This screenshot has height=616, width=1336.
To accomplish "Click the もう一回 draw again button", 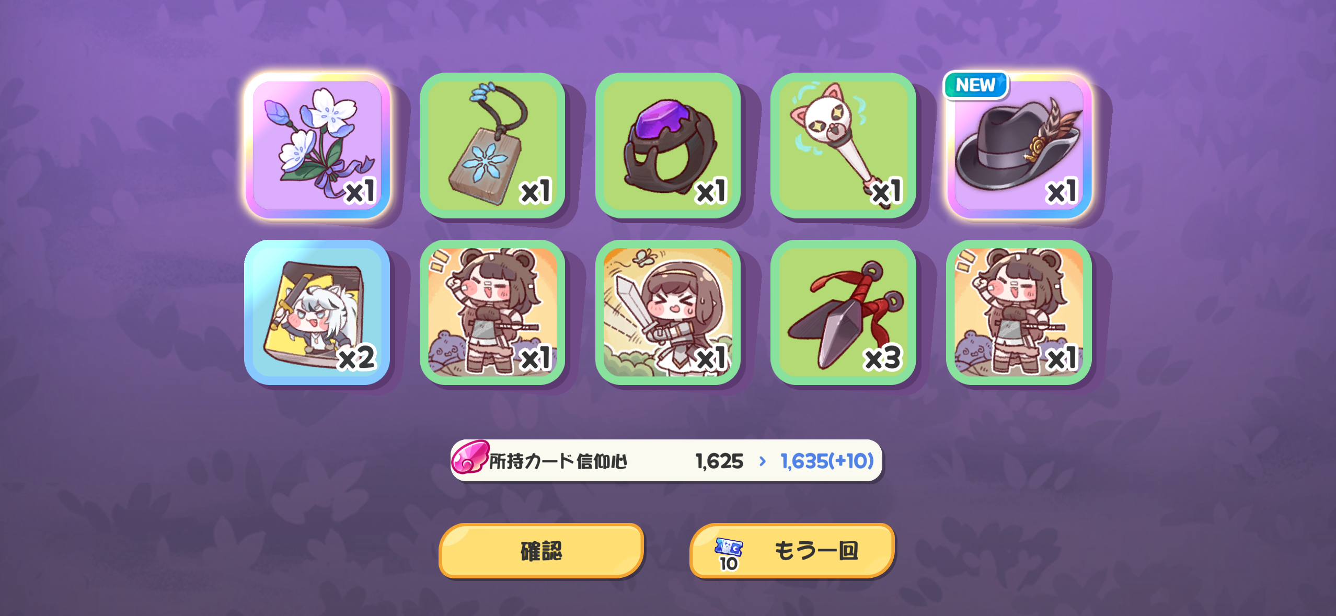I will 792,551.
